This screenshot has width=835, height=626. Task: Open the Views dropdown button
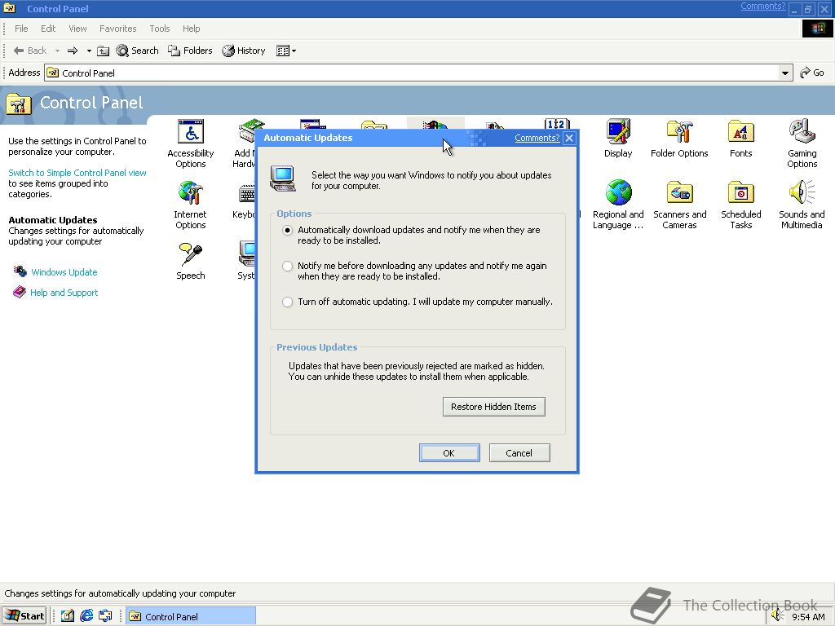pos(286,51)
